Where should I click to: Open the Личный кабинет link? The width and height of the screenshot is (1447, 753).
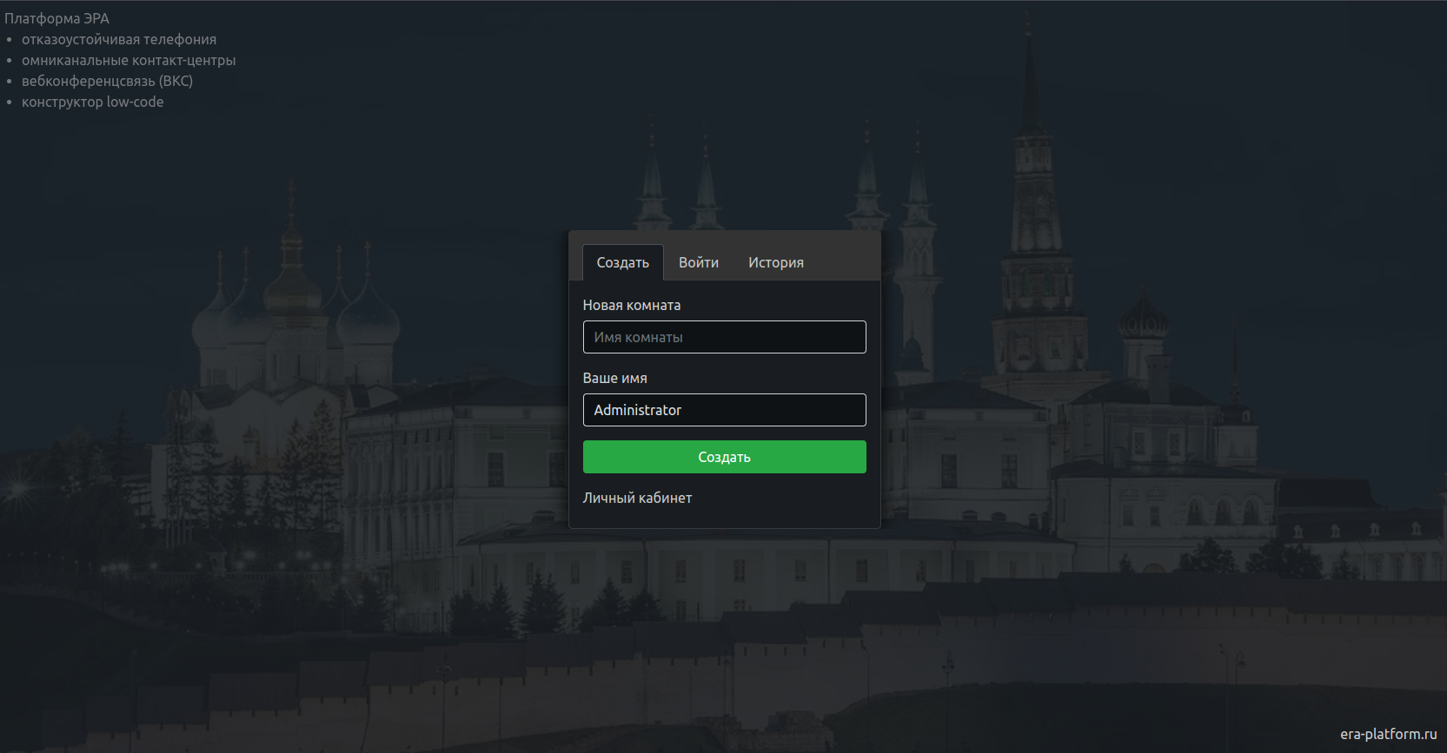click(x=637, y=498)
